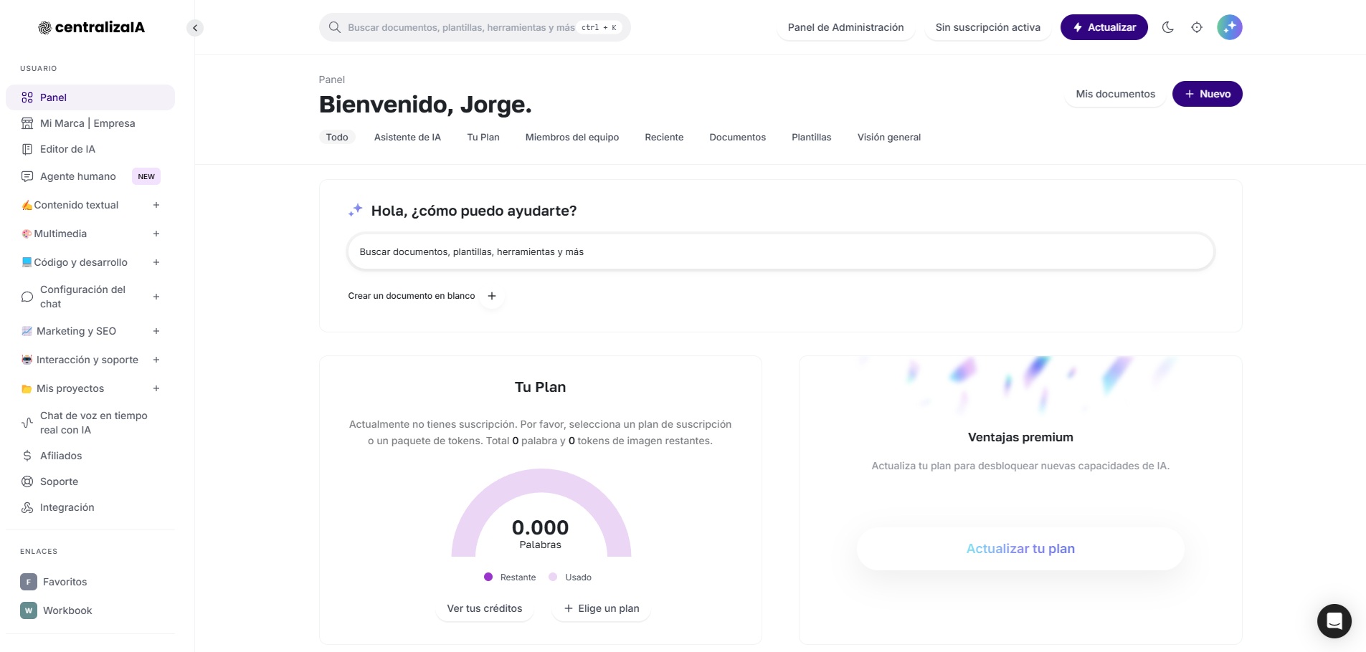Click the Interacción y soporte icon
The width and height of the screenshot is (1366, 652).
(x=27, y=360)
